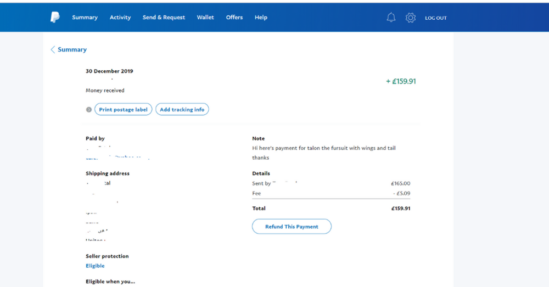Viewport: 549px width, 287px height.
Task: Open Send & Request page
Action: pos(164,18)
